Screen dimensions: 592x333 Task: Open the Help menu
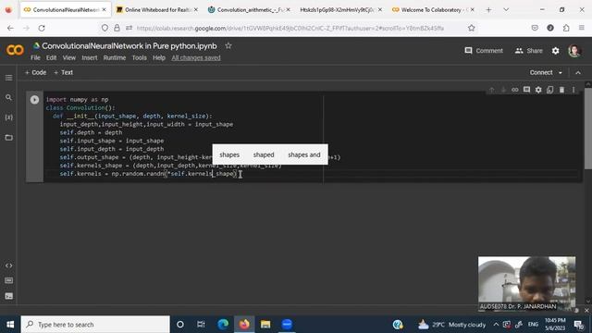[159, 57]
